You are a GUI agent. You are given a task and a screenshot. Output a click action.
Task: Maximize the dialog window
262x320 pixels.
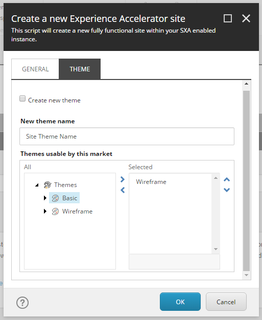pos(228,18)
